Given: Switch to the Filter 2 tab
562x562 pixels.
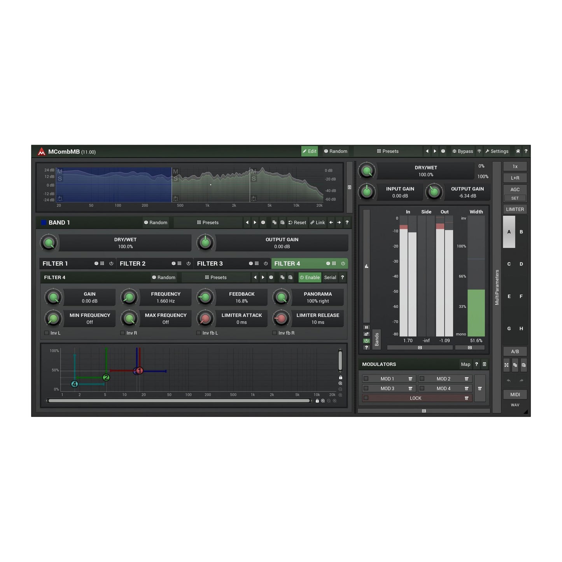Looking at the screenshot, I should [133, 264].
